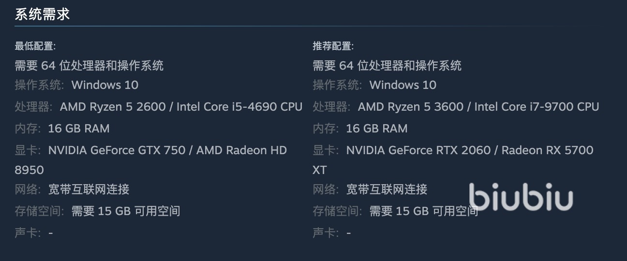Viewport: 627px width, 261px height.
Task: Click Windows 10 under minimum requirements
Action: tap(105, 85)
